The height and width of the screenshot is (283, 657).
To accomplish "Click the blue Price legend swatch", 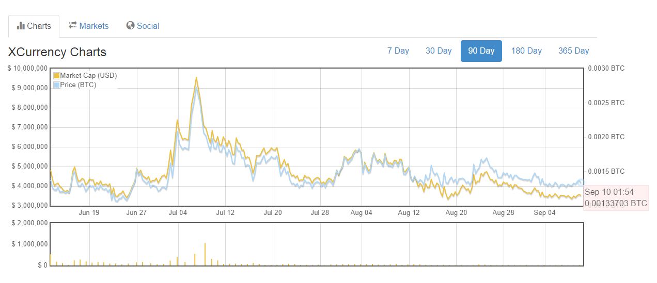I will point(57,85).
